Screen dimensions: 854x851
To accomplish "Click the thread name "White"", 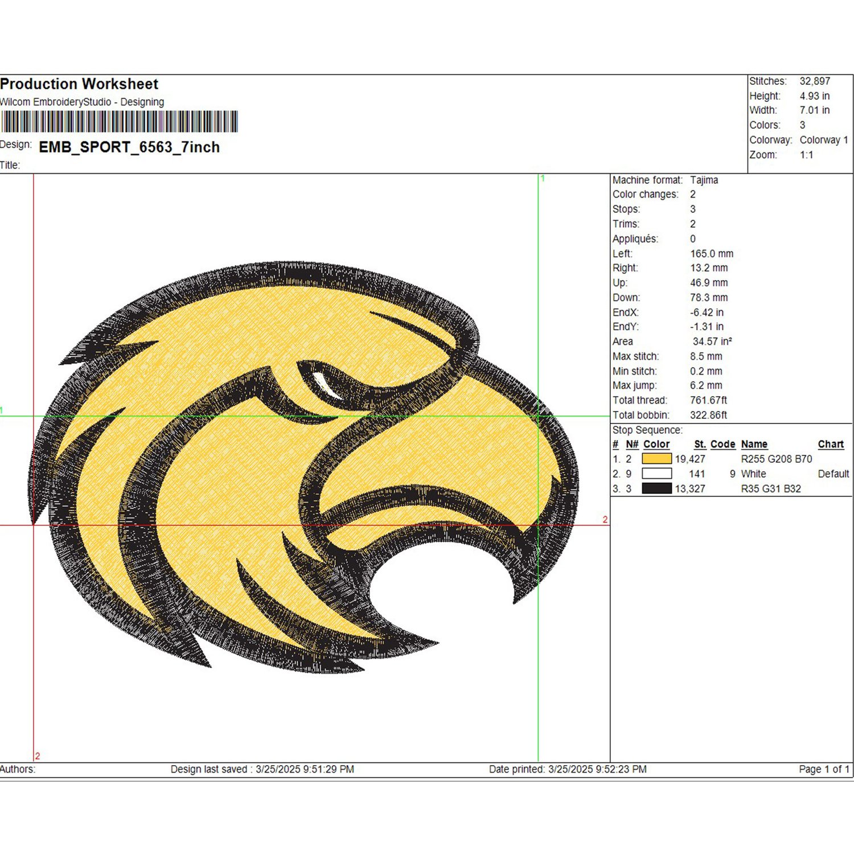I will click(x=753, y=474).
